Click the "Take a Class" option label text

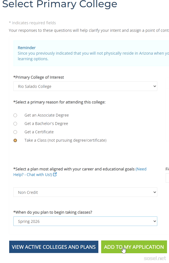[x=65, y=140]
